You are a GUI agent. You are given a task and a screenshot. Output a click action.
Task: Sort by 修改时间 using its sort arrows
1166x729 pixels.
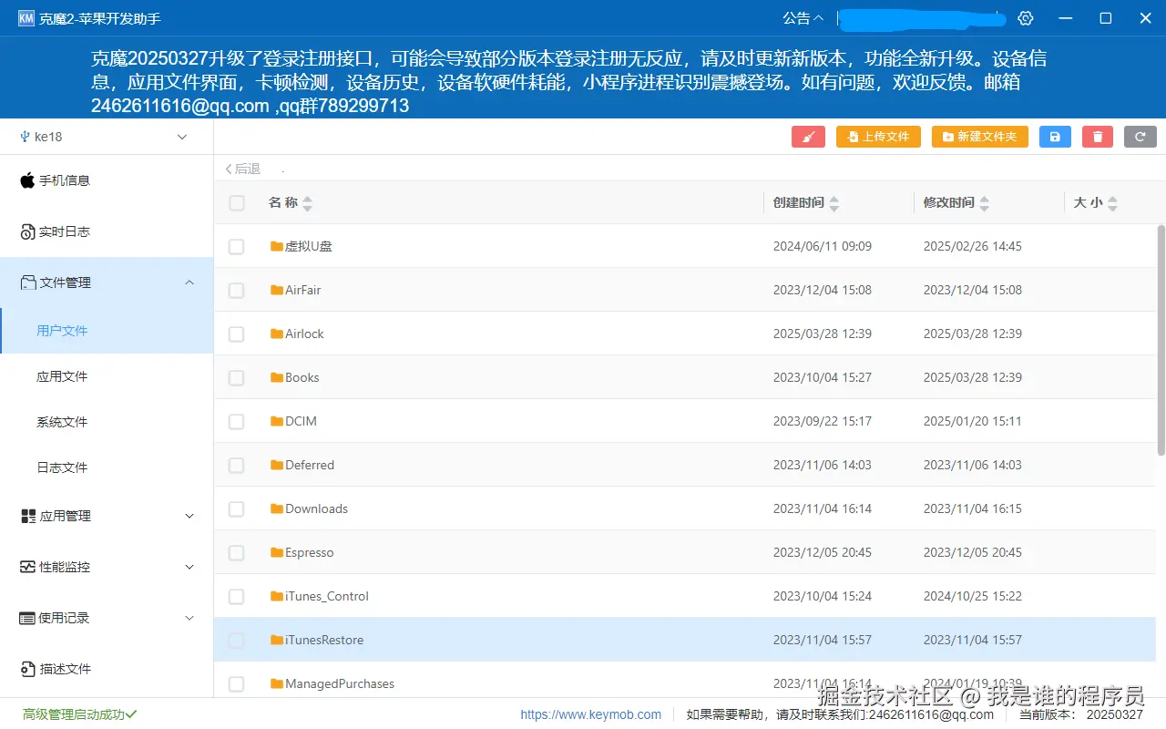tap(985, 203)
